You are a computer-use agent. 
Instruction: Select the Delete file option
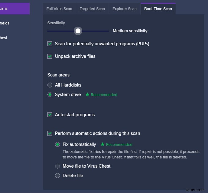58,176
